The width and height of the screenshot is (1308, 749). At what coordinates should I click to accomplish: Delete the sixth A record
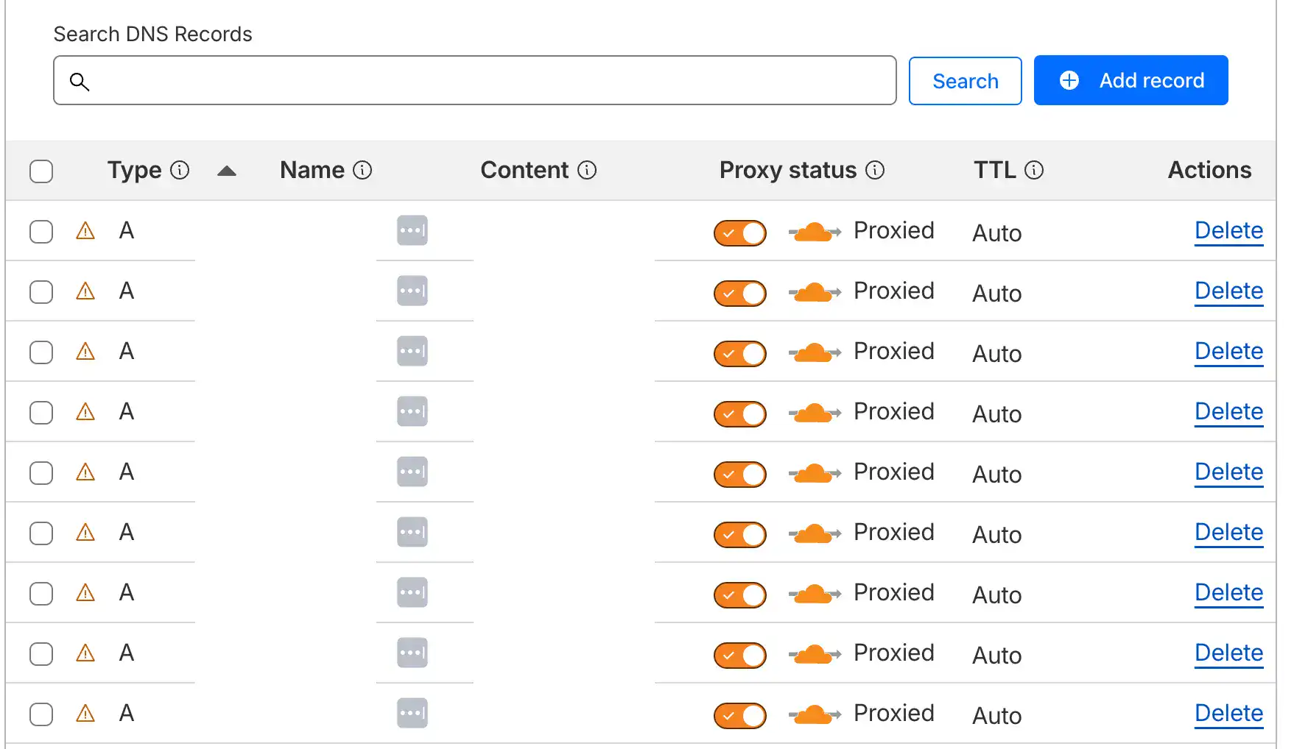1229,533
